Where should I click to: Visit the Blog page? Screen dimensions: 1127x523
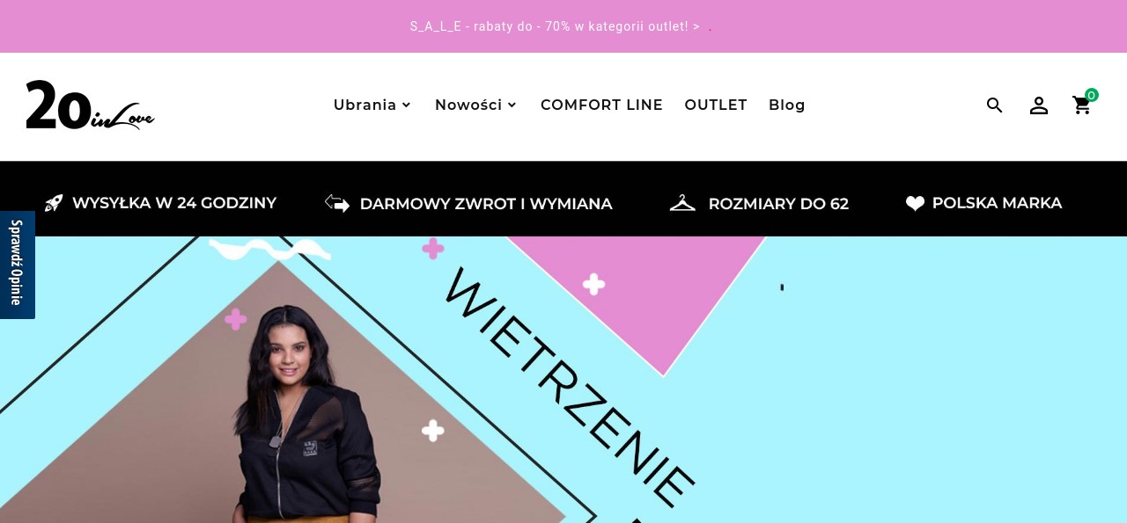[787, 105]
